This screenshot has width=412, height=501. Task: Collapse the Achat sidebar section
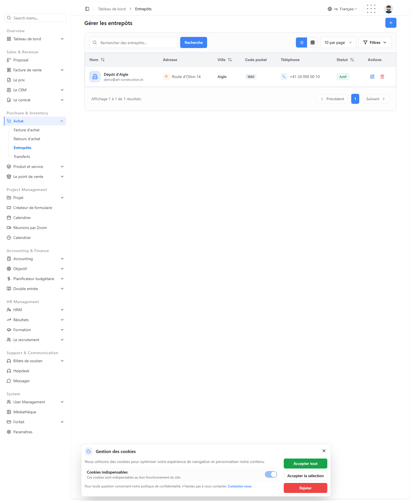tap(35, 121)
